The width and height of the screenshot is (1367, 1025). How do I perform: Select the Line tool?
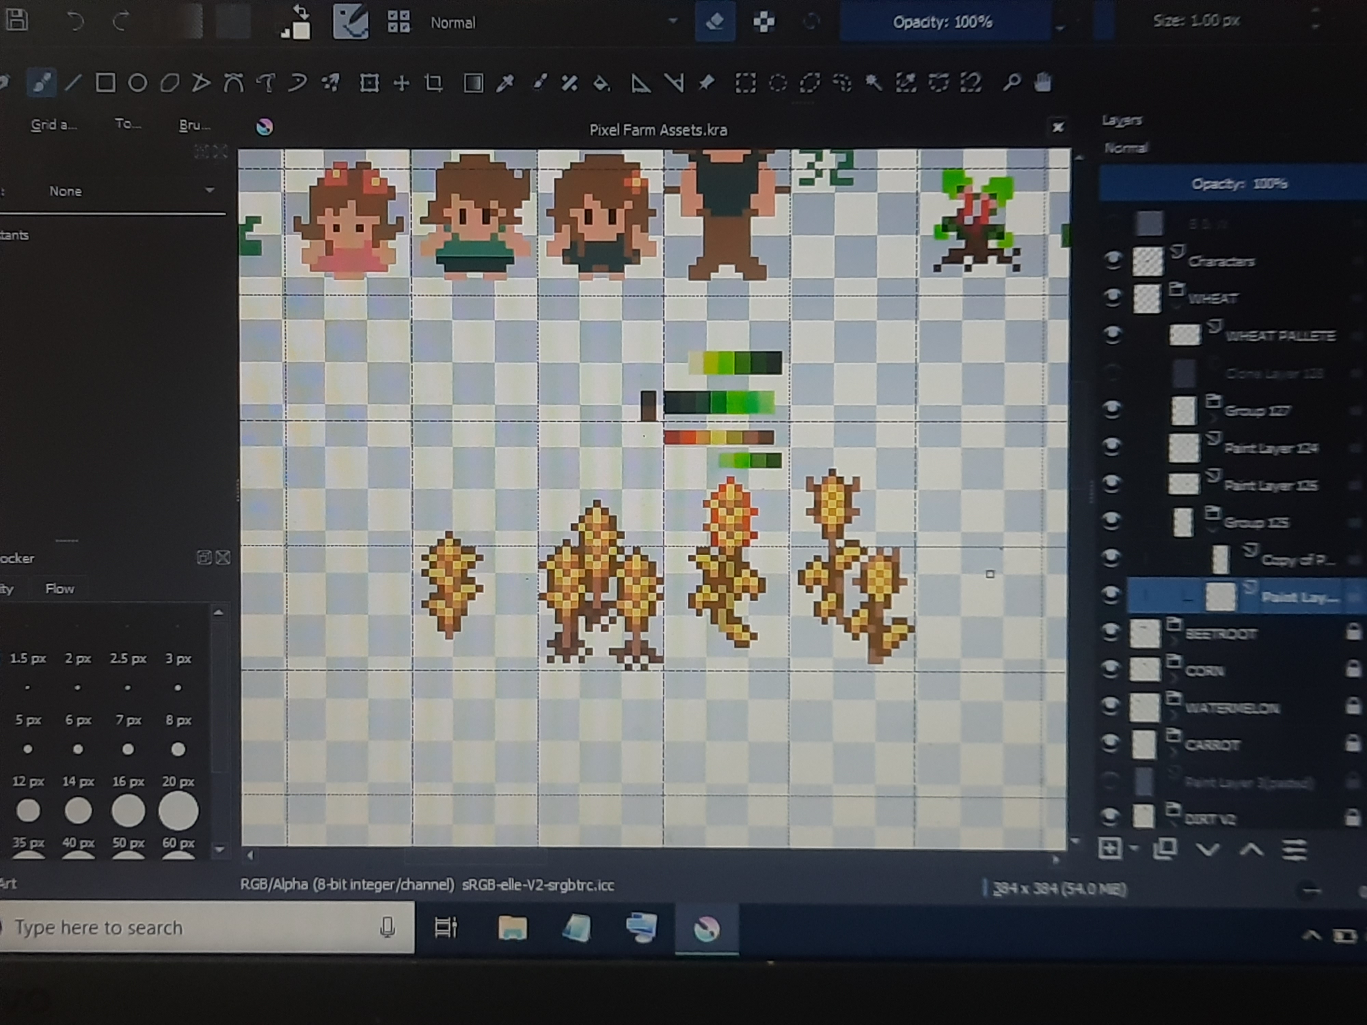pos(73,83)
